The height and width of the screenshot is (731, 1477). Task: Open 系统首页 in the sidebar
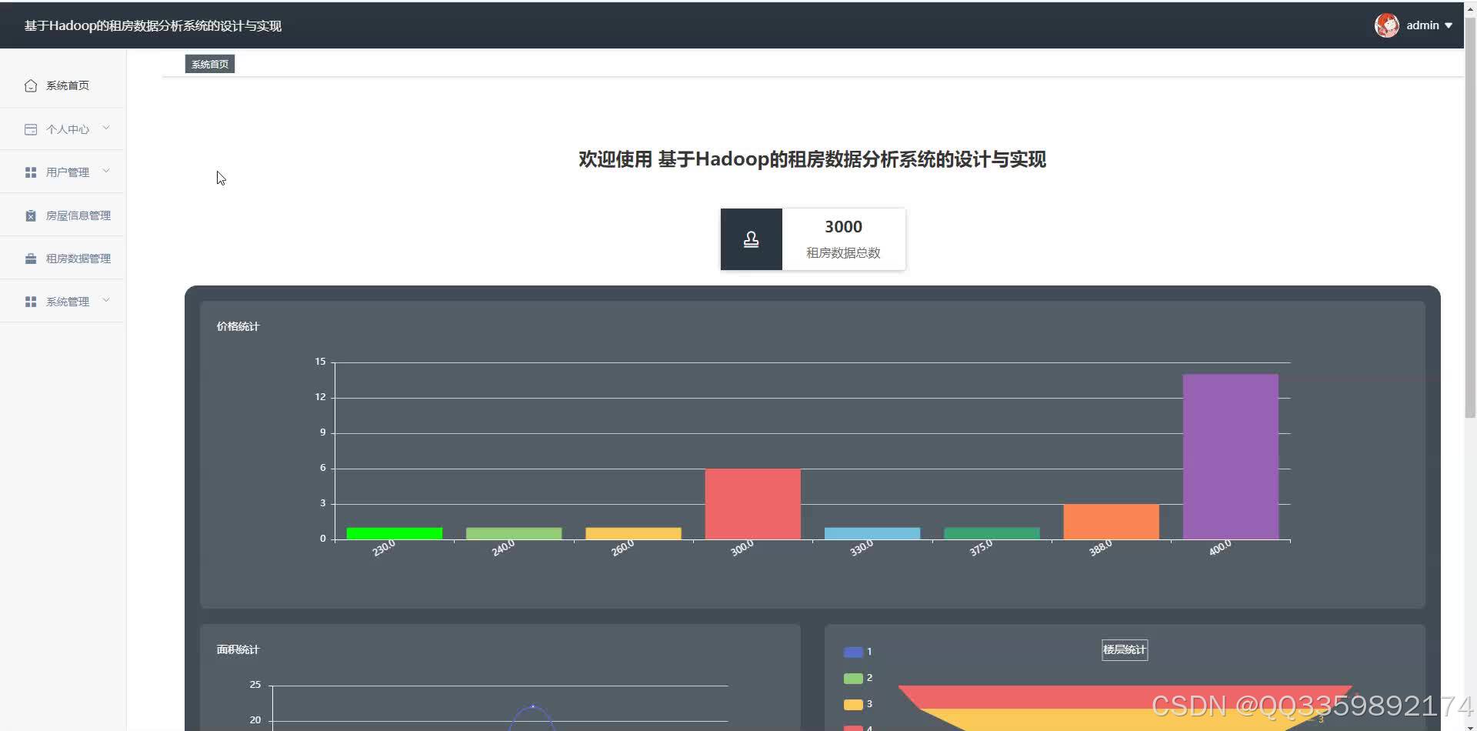(62, 85)
